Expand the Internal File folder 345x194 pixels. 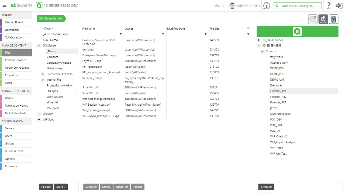[43, 80]
